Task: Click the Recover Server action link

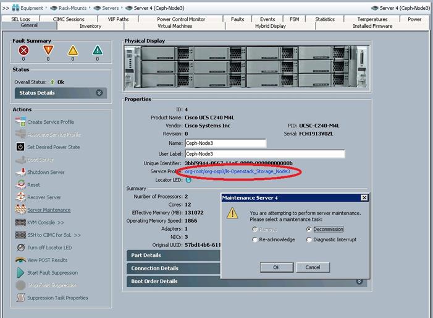Action: coord(44,197)
